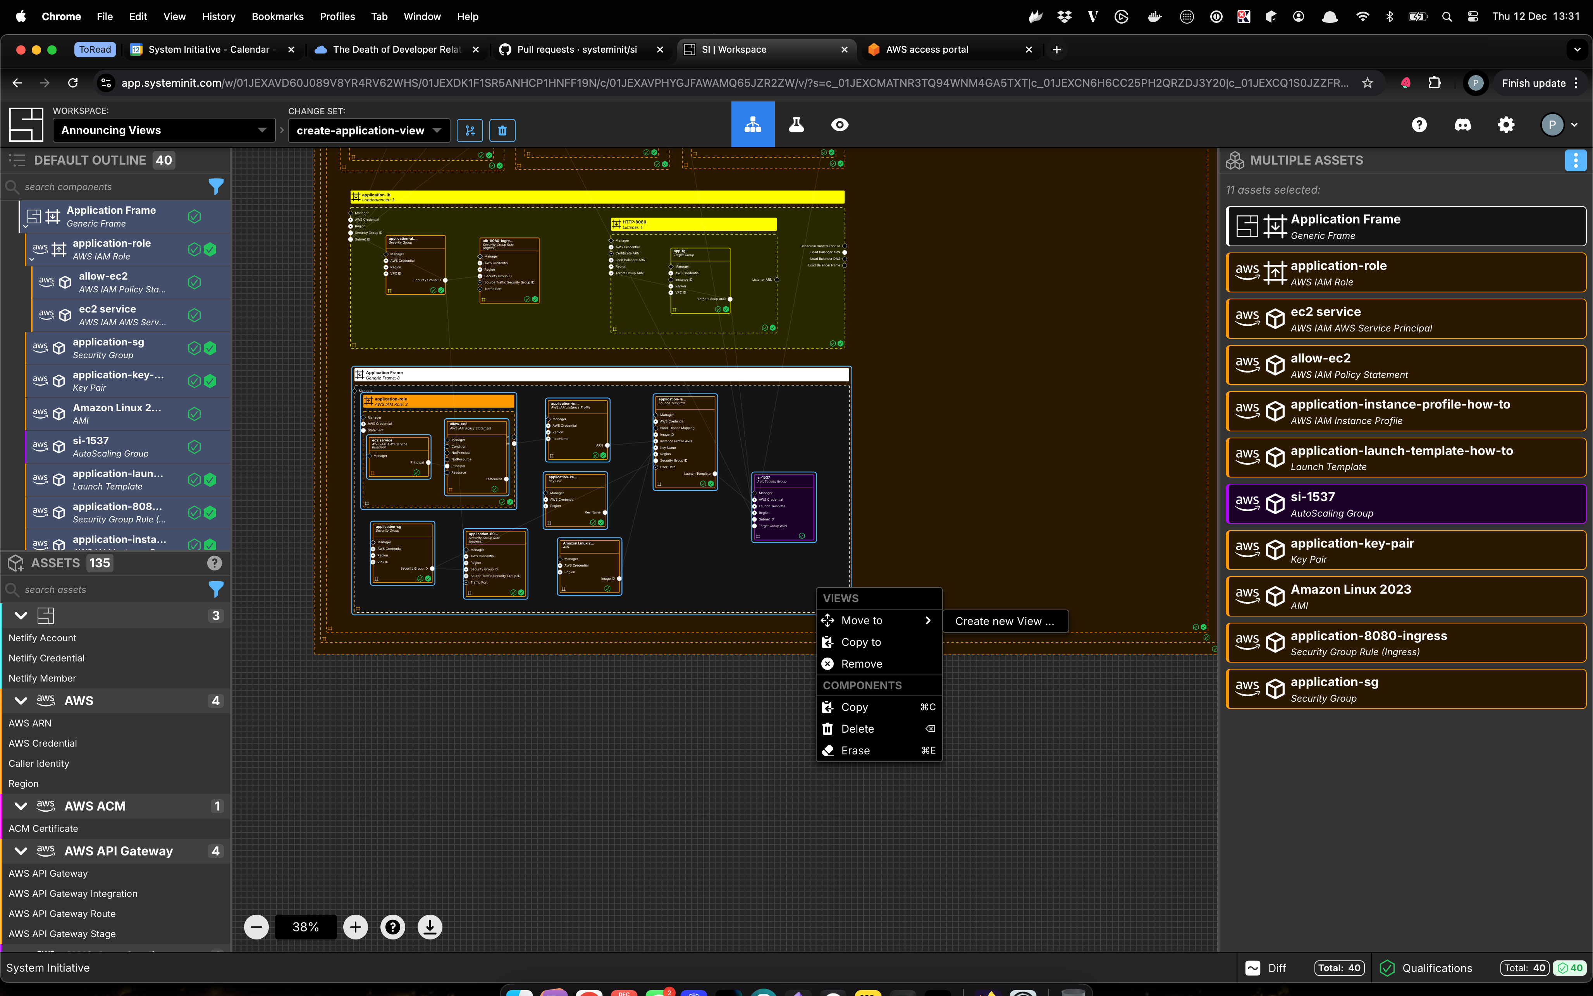Expand the Move to submenu arrow
Viewport: 1593px width, 996px height.
[x=927, y=620]
